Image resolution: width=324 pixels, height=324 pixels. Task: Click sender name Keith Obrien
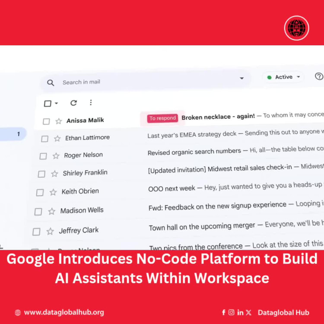pyautogui.click(x=80, y=191)
